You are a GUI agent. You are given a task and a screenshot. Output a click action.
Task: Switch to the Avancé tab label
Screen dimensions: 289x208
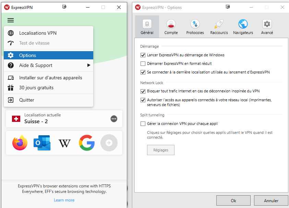click(x=267, y=33)
